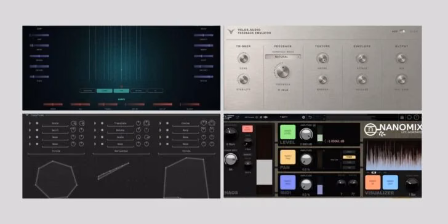Click the large Feedback knob
The image size is (448, 224).
[x=282, y=71]
